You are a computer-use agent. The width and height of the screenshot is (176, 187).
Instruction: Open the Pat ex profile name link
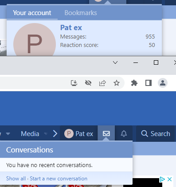coord(71,27)
